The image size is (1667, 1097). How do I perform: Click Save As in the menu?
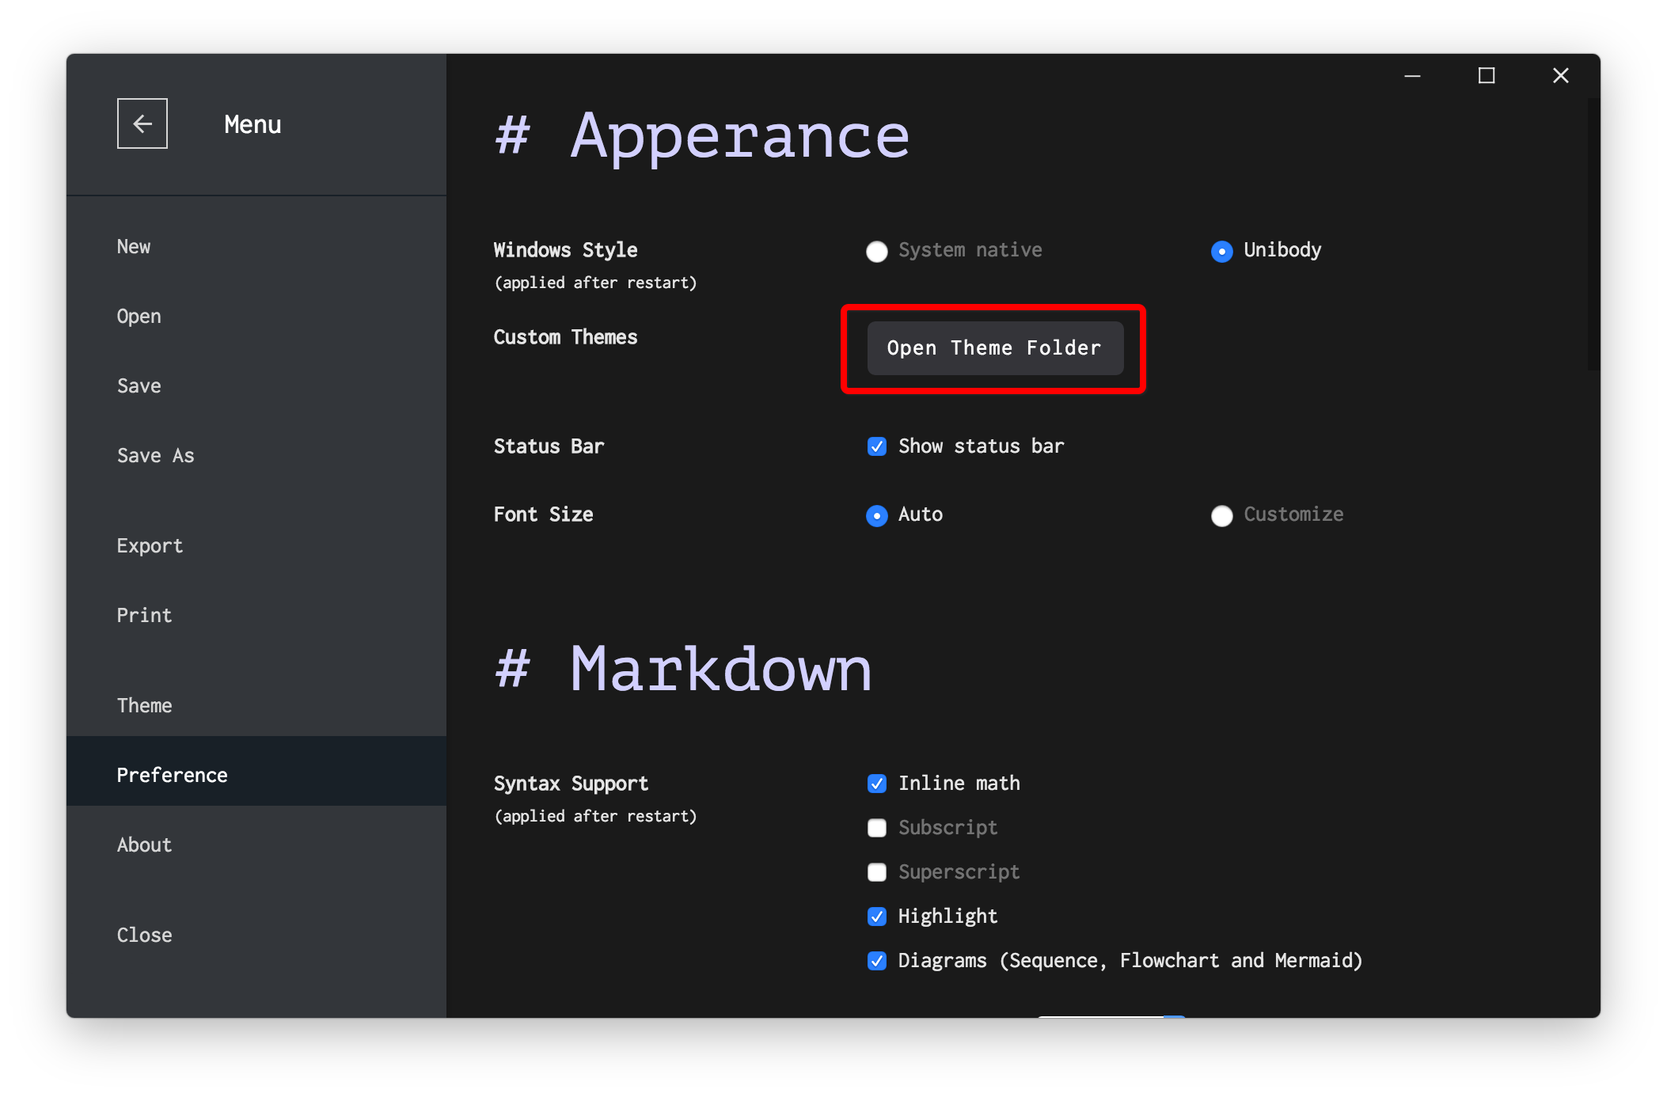(x=156, y=455)
